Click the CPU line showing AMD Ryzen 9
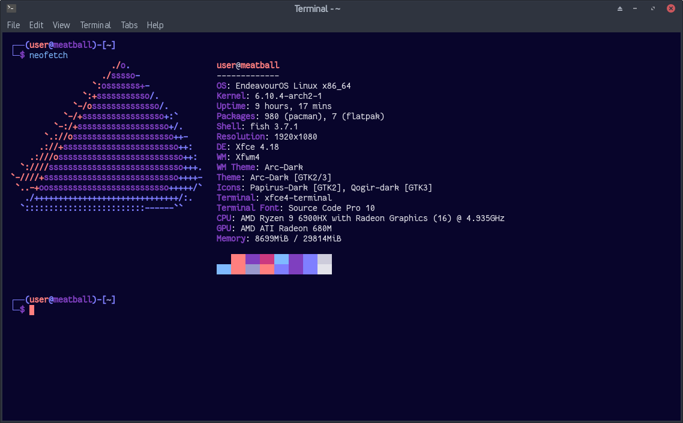The image size is (683, 423). click(x=360, y=218)
